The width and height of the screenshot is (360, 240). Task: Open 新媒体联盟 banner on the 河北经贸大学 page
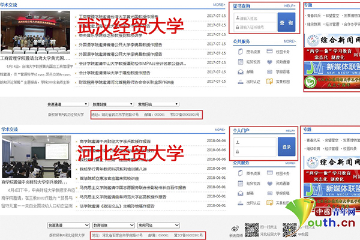click(x=332, y=190)
